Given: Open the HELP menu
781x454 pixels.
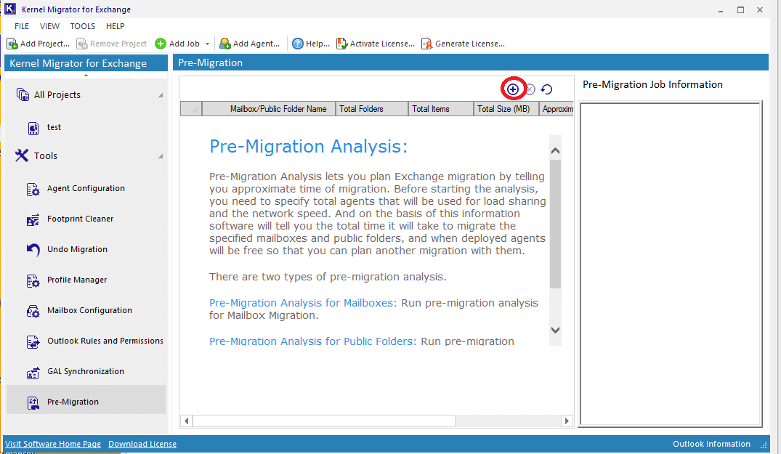Looking at the screenshot, I should tap(115, 26).
